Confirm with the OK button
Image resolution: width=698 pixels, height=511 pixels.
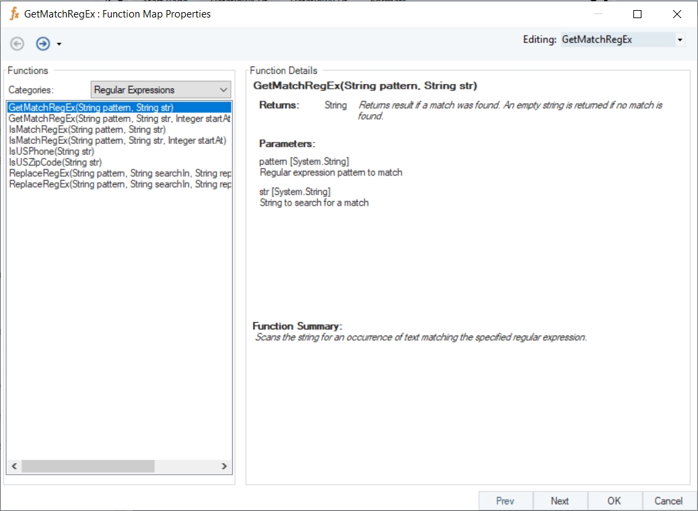pos(614,501)
